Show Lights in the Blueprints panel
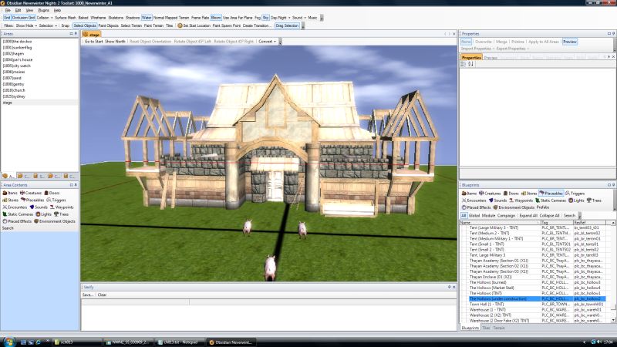 (x=576, y=200)
